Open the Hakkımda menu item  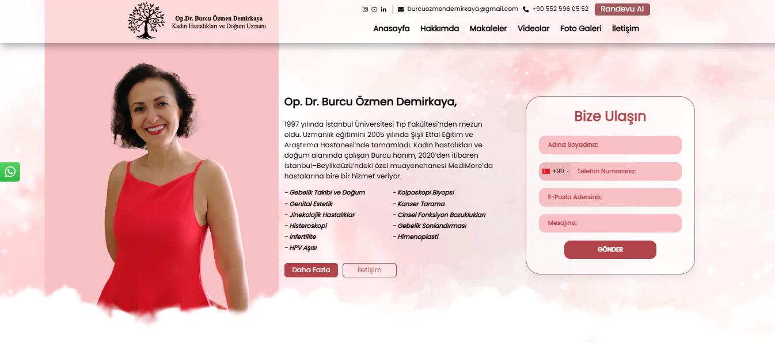point(440,29)
